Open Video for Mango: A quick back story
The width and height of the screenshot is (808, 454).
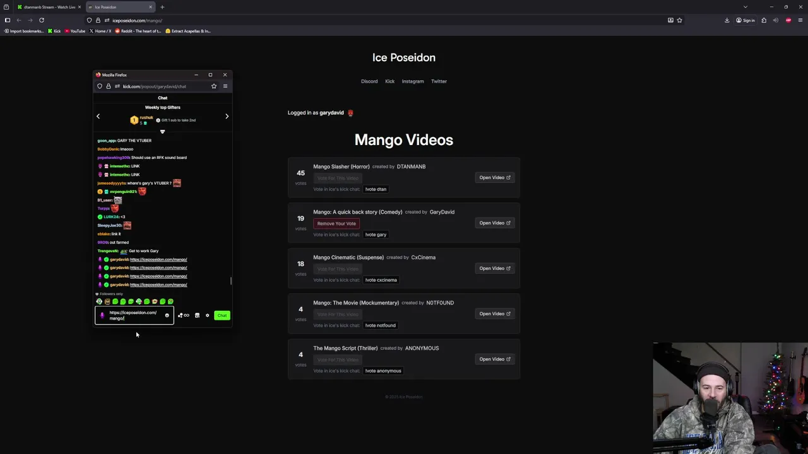(494, 223)
